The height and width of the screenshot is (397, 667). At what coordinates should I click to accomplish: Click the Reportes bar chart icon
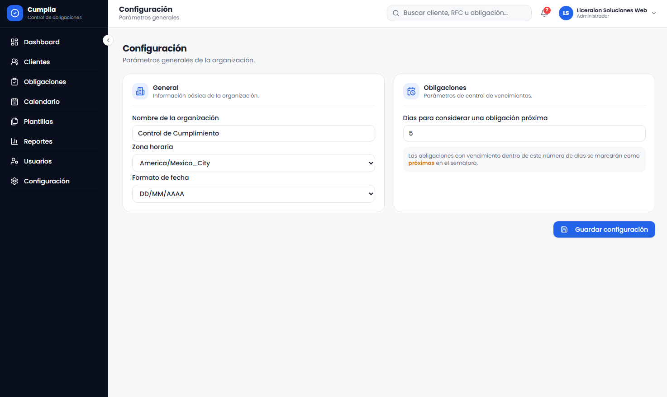[x=14, y=141]
